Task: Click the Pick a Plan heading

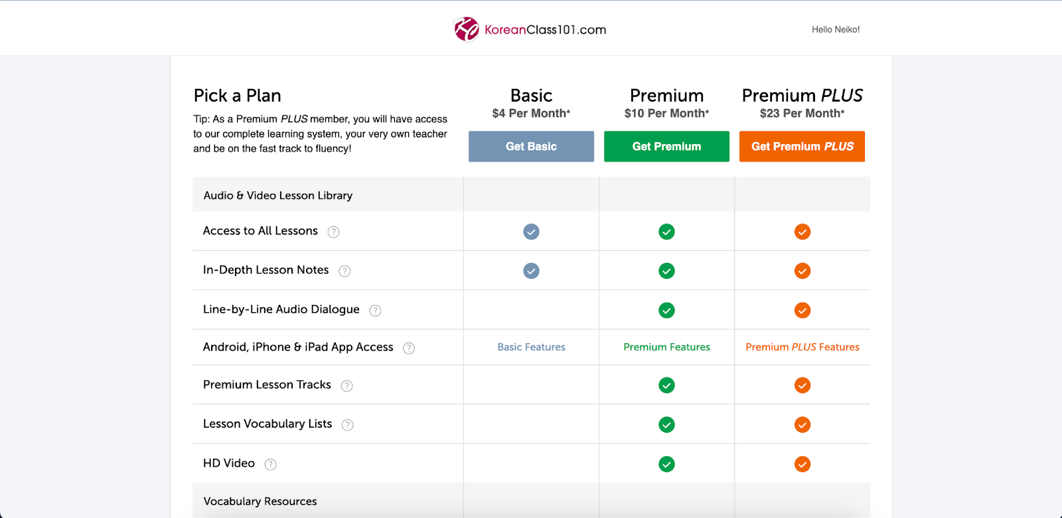Action: (x=237, y=96)
